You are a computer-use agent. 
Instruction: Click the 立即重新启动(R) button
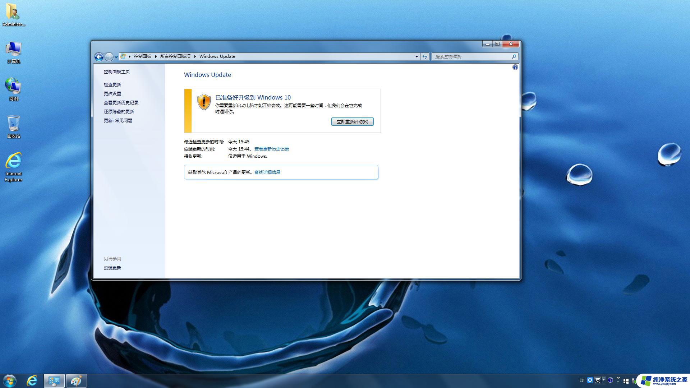coord(352,122)
